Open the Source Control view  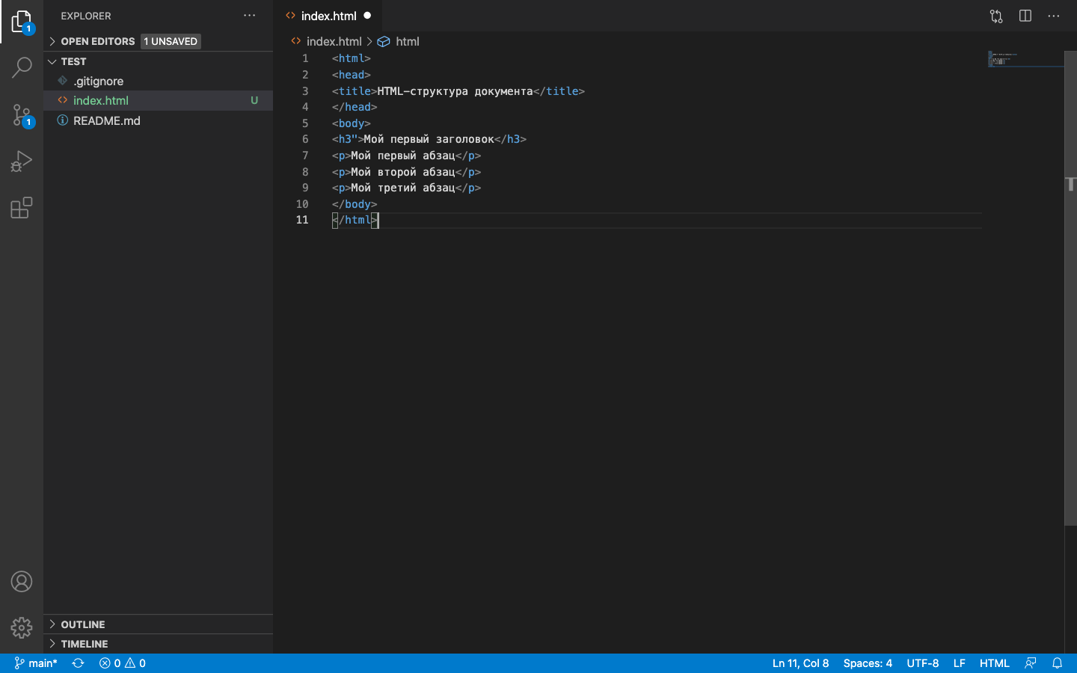(x=22, y=114)
